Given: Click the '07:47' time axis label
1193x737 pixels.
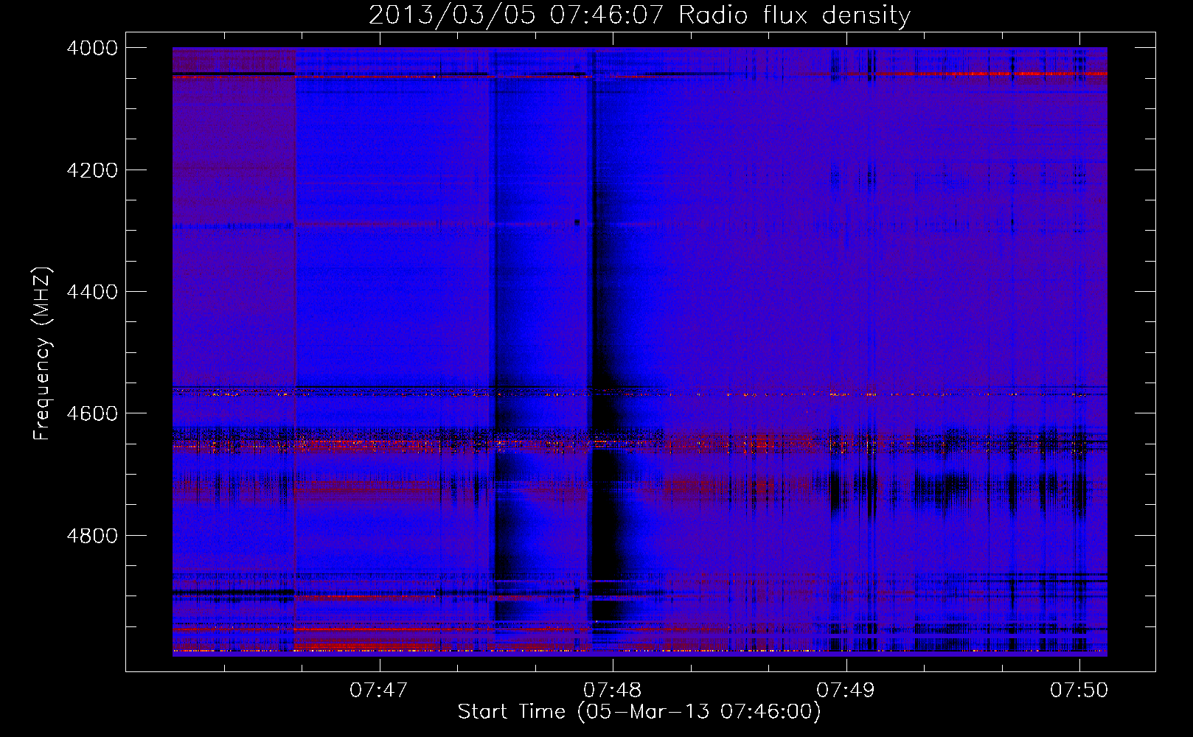Looking at the screenshot, I should click(379, 691).
